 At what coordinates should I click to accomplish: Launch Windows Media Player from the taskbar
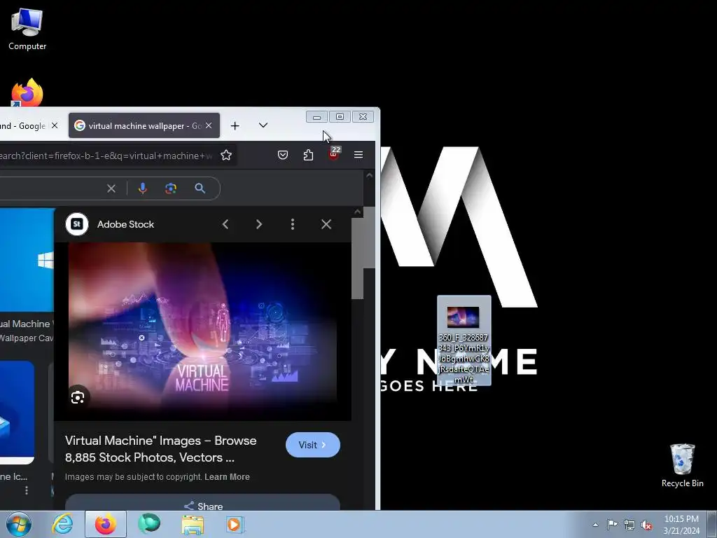(235, 524)
